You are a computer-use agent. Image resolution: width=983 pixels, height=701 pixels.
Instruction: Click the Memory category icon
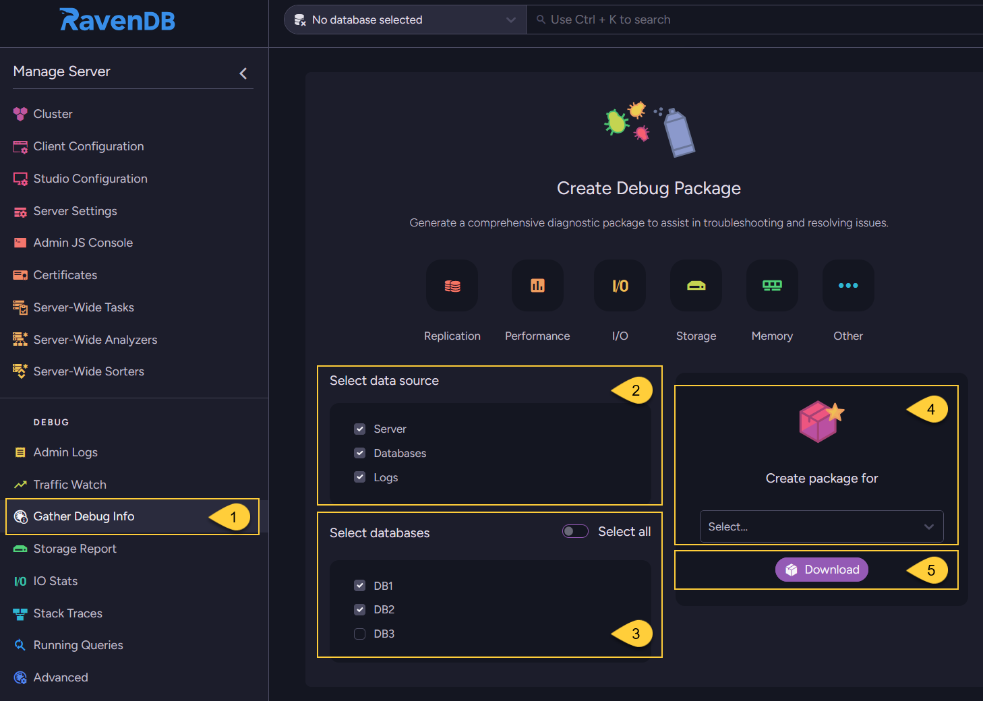772,286
